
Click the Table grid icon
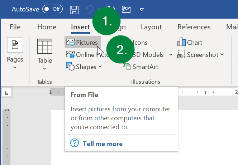click(x=45, y=46)
